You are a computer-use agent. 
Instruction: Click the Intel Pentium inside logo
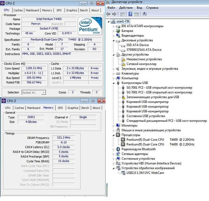pyautogui.click(x=90, y=26)
